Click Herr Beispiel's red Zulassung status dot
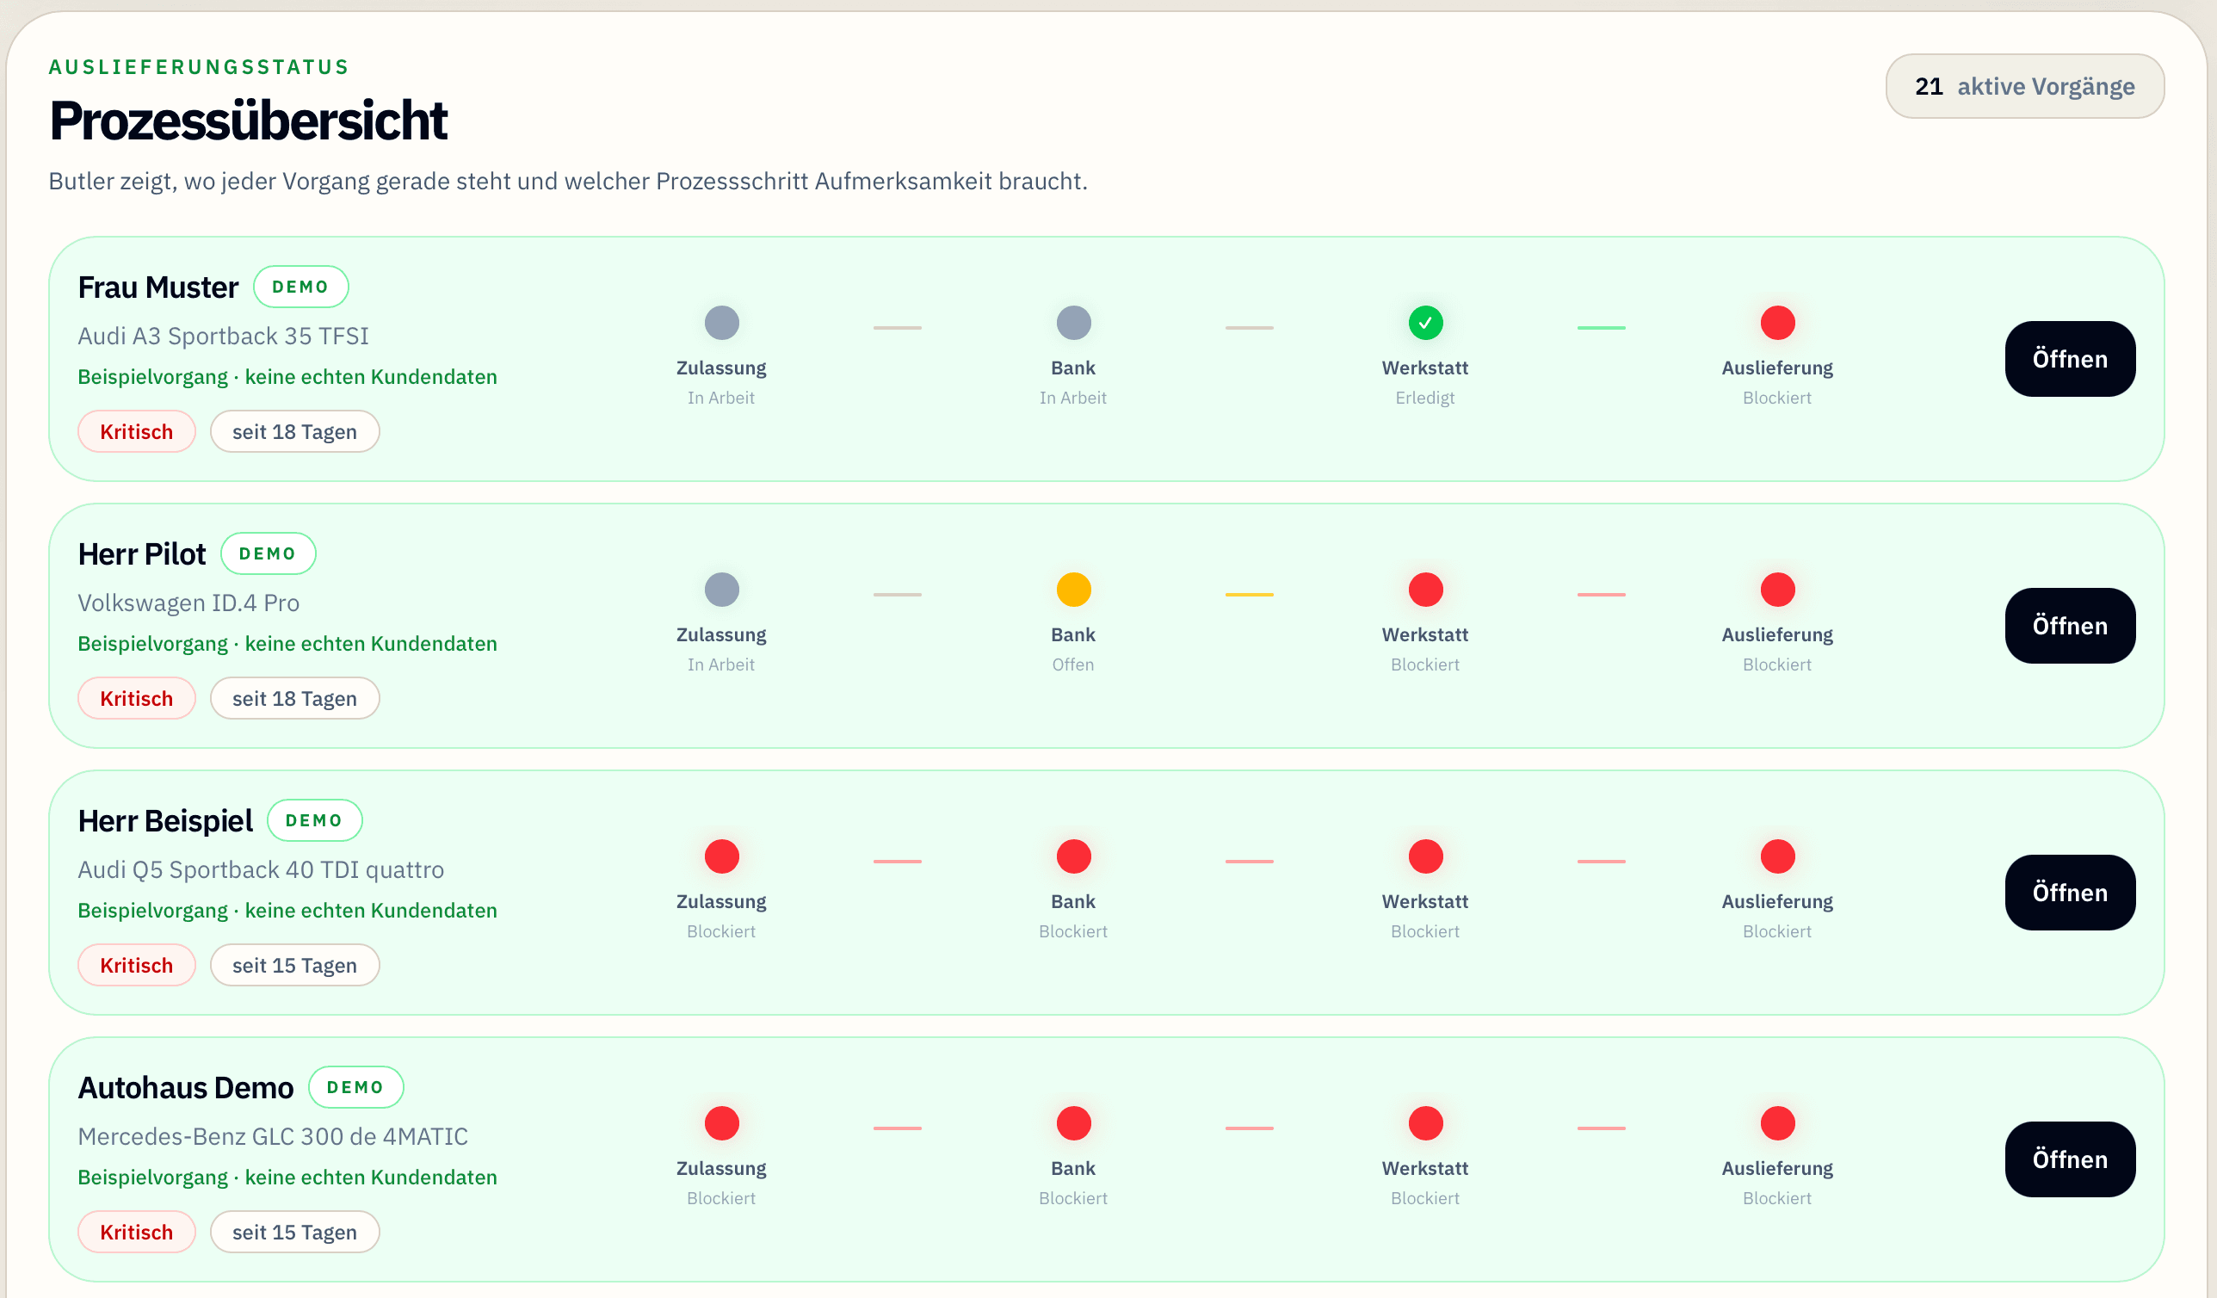Screen dimensions: 2217x1298 point(721,856)
